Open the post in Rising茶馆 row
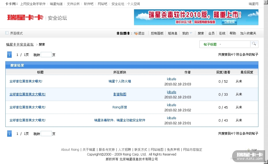This screenshot has width=268, height=164. tap(28, 107)
